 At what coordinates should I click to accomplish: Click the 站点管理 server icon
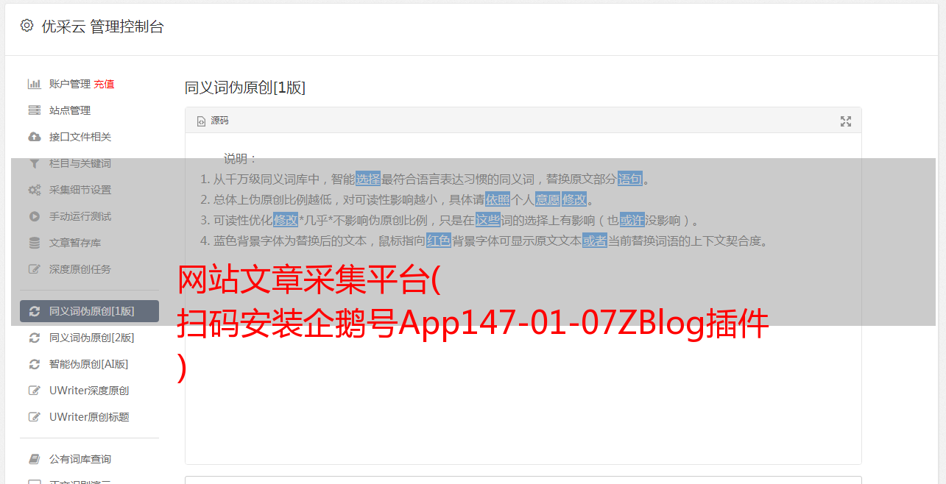pyautogui.click(x=34, y=110)
